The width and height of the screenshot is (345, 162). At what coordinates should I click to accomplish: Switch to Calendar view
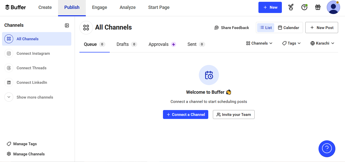[288, 28]
